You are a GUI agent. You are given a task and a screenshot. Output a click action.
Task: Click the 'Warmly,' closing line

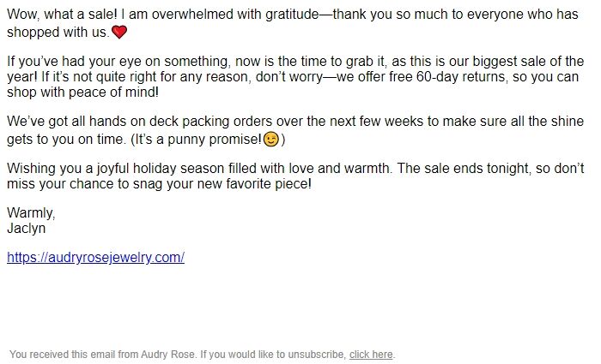click(x=31, y=212)
